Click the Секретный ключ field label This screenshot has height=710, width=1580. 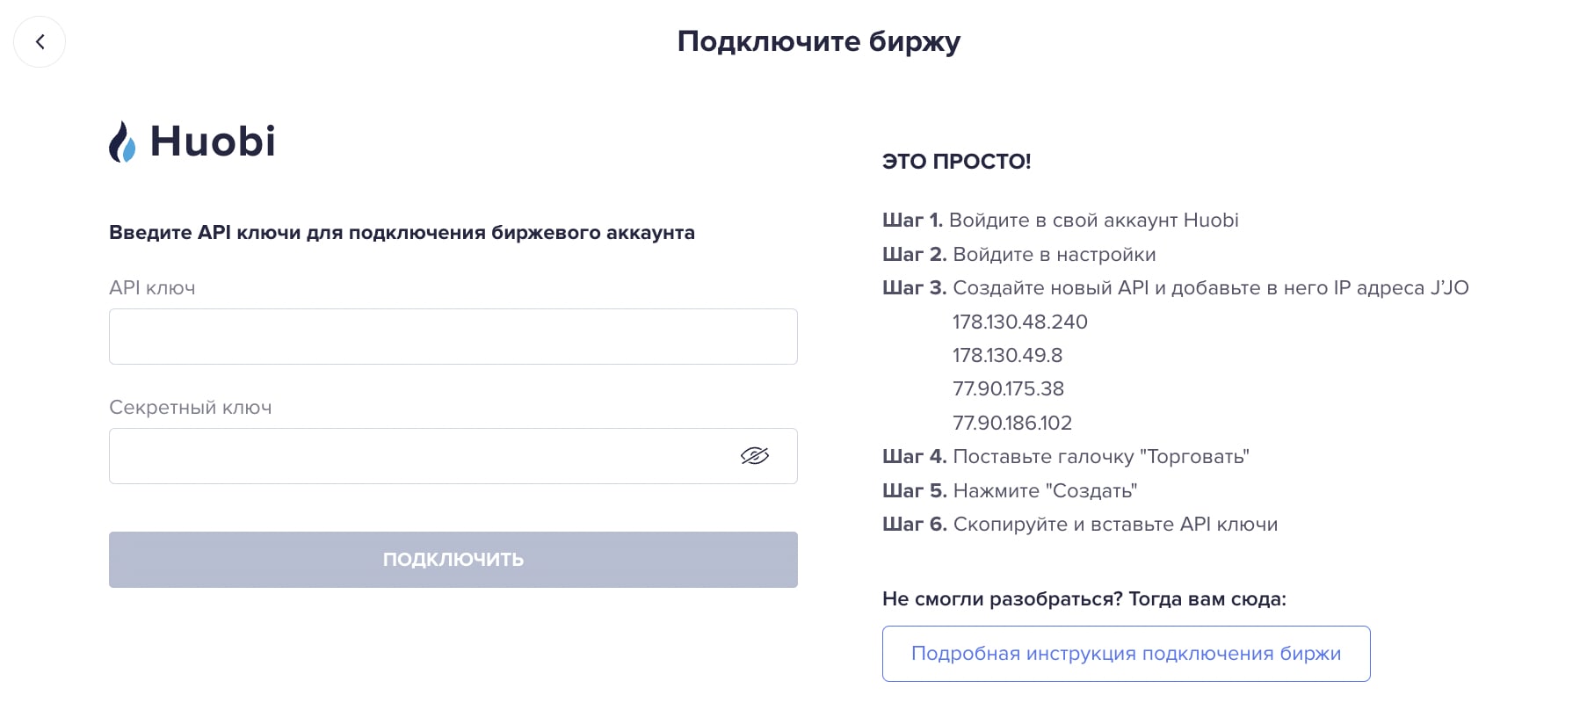[x=191, y=407]
